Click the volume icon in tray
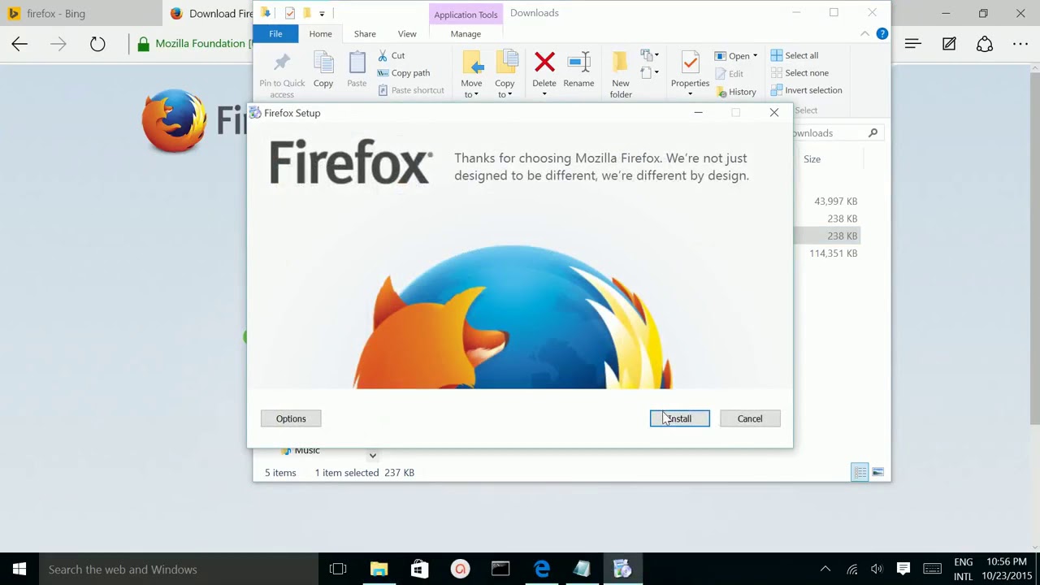 [x=877, y=569]
